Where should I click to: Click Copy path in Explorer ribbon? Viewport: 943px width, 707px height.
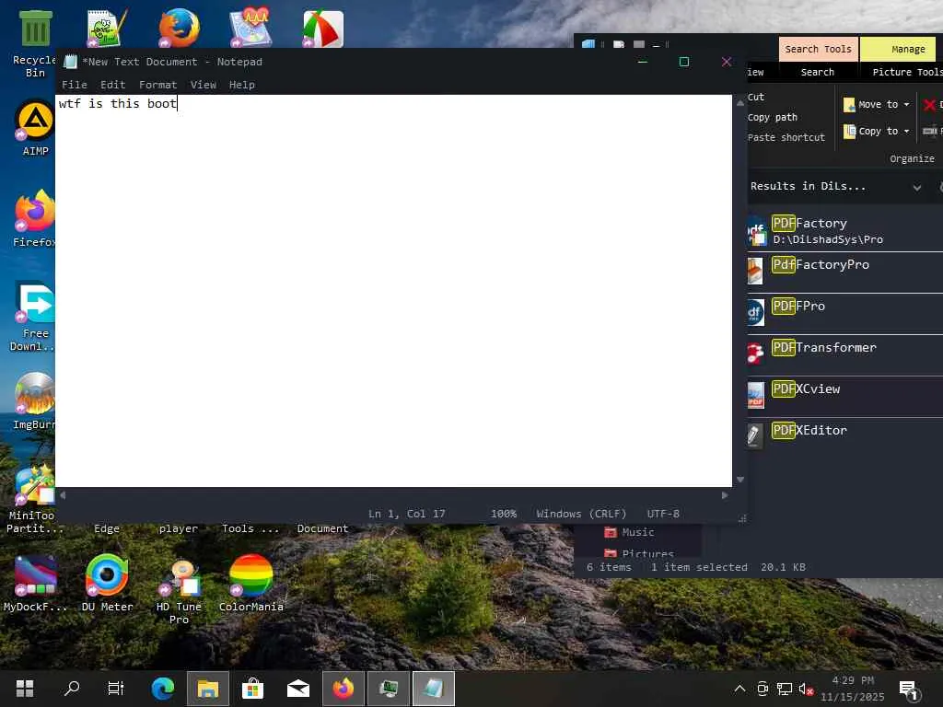(x=773, y=117)
